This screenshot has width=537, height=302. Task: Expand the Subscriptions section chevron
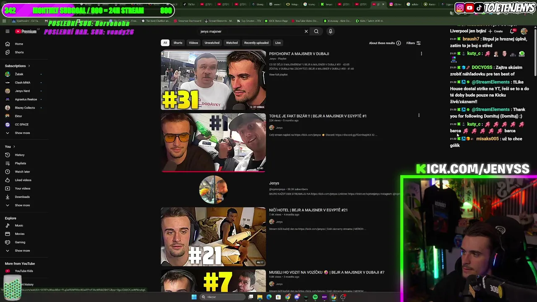(x=29, y=66)
